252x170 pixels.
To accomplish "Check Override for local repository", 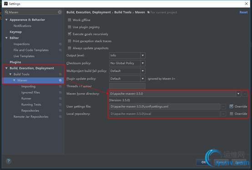I will pos(231,114).
